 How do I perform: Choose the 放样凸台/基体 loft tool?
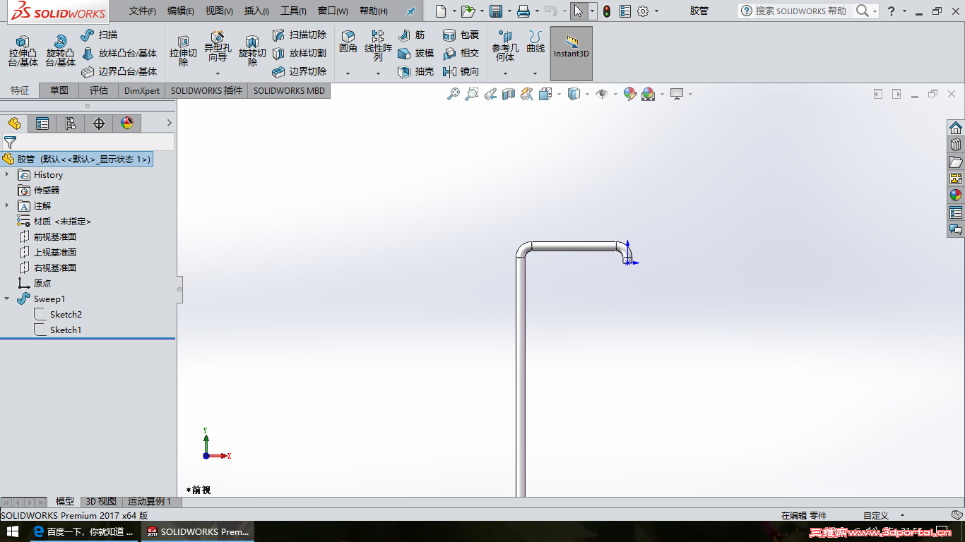[119, 53]
